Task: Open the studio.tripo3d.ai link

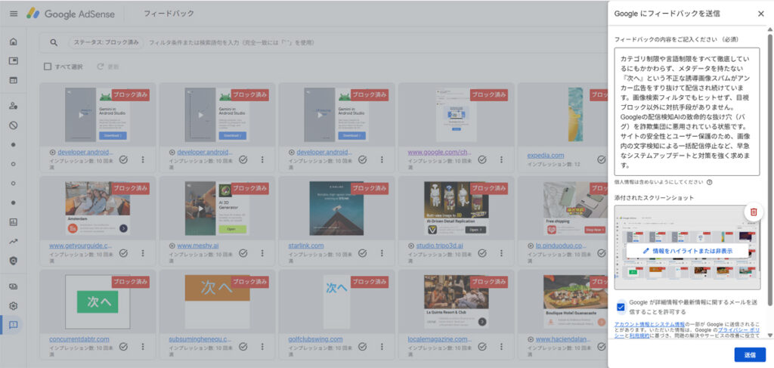Action: point(440,245)
